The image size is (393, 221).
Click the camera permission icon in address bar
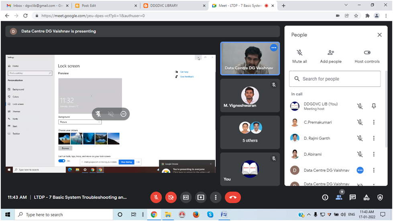point(338,16)
